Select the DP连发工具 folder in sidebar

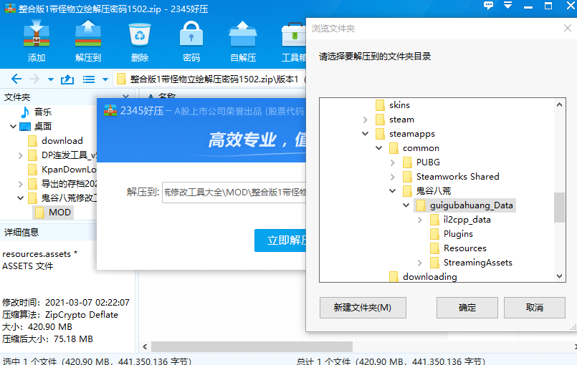tap(62, 155)
